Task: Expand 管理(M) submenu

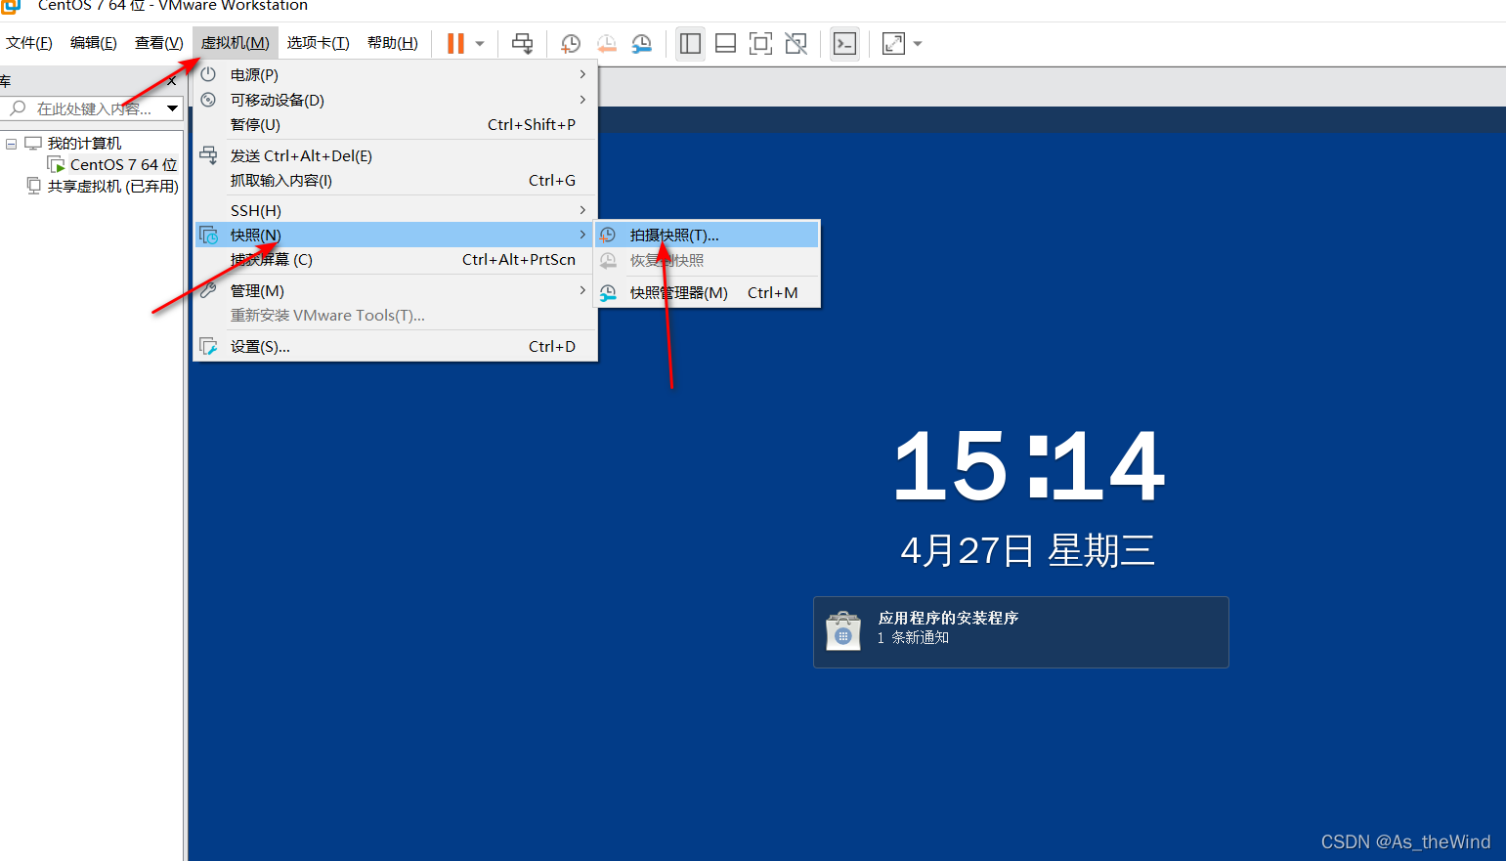Action: pyautogui.click(x=396, y=290)
